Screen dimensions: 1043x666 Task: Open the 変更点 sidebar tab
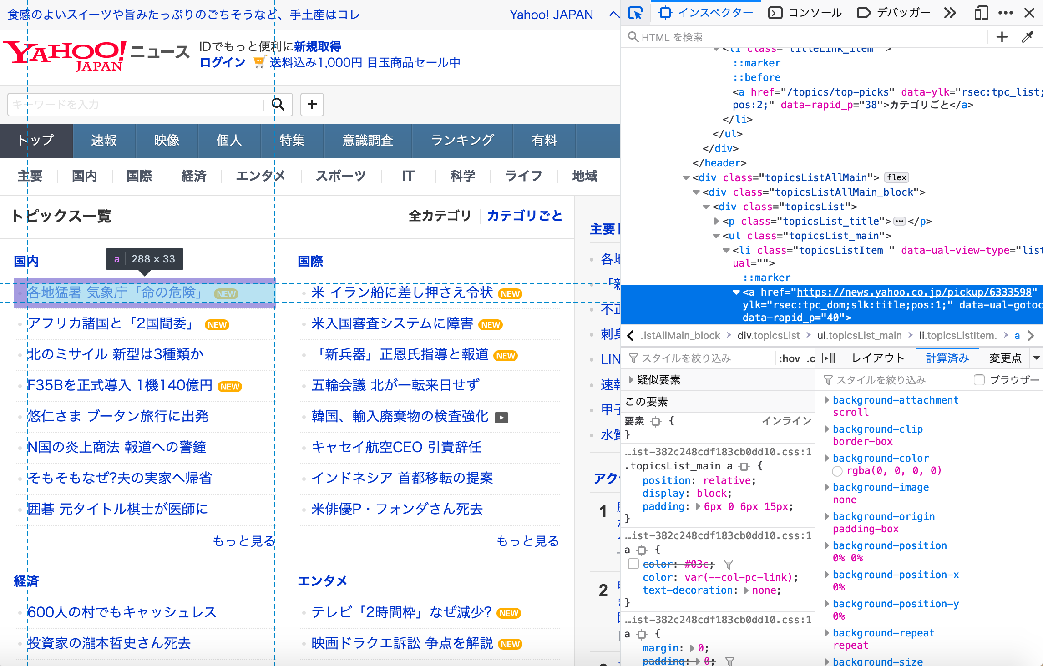(1005, 358)
